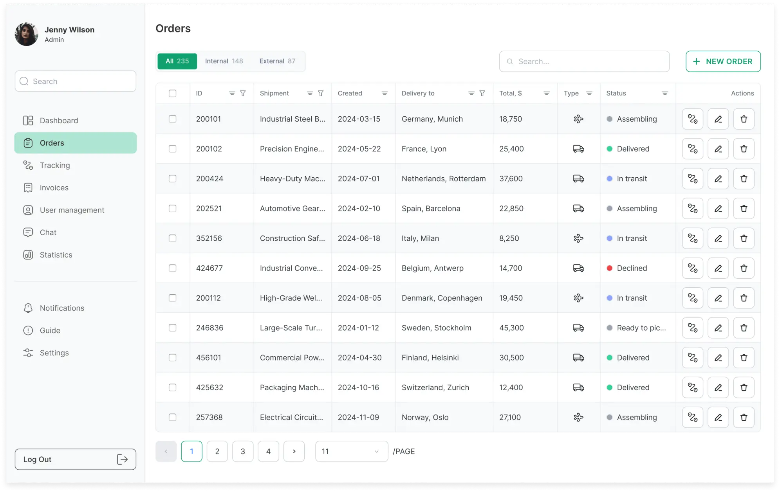Screen dimensions: 780x492
Task: Click the orders search field
Action: pyautogui.click(x=584, y=61)
